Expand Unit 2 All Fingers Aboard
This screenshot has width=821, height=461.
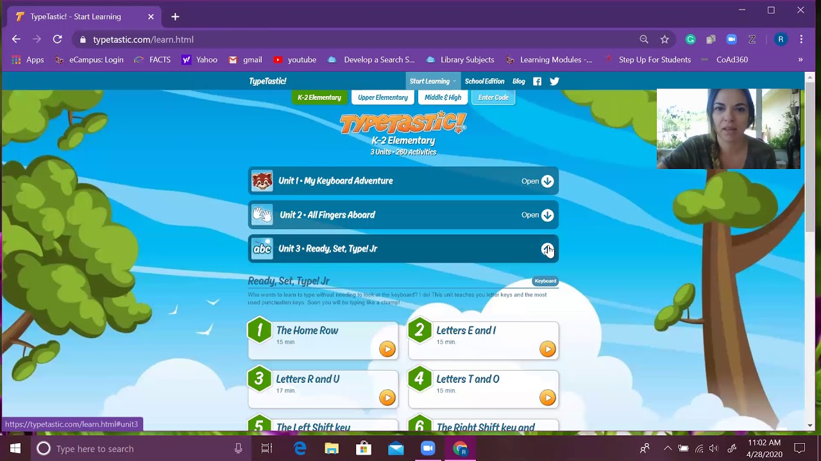tap(547, 215)
